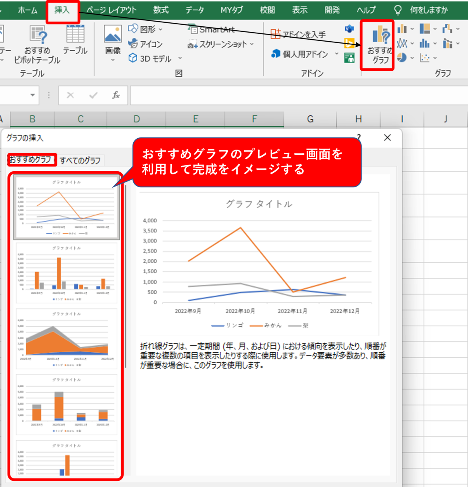Click the scatter chart insert icon
Image resolution: width=468 pixels, height=487 pixels.
click(x=425, y=58)
